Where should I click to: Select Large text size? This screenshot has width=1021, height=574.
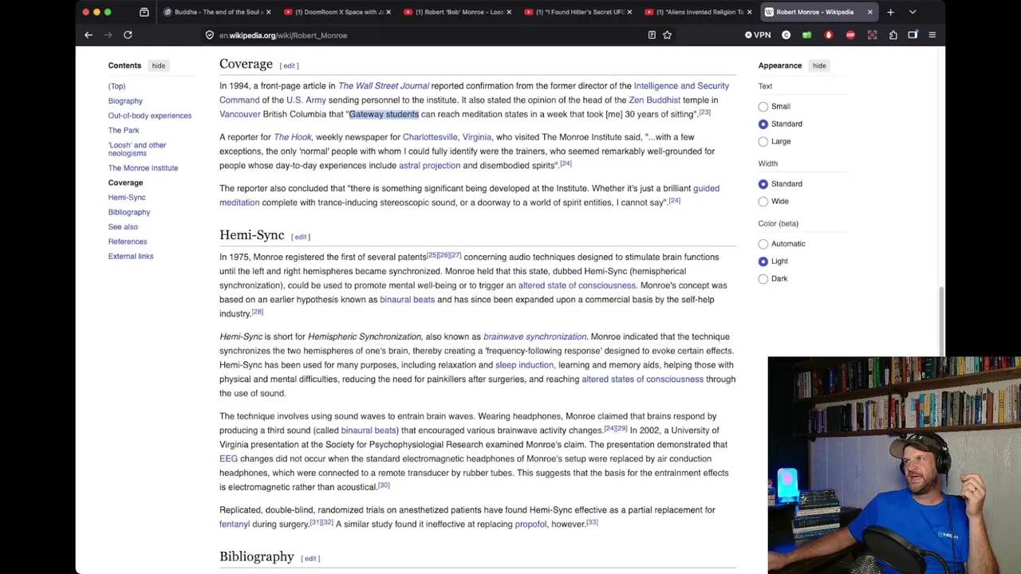point(763,141)
